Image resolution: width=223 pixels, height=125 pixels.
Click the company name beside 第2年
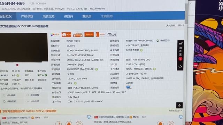click(114, 117)
